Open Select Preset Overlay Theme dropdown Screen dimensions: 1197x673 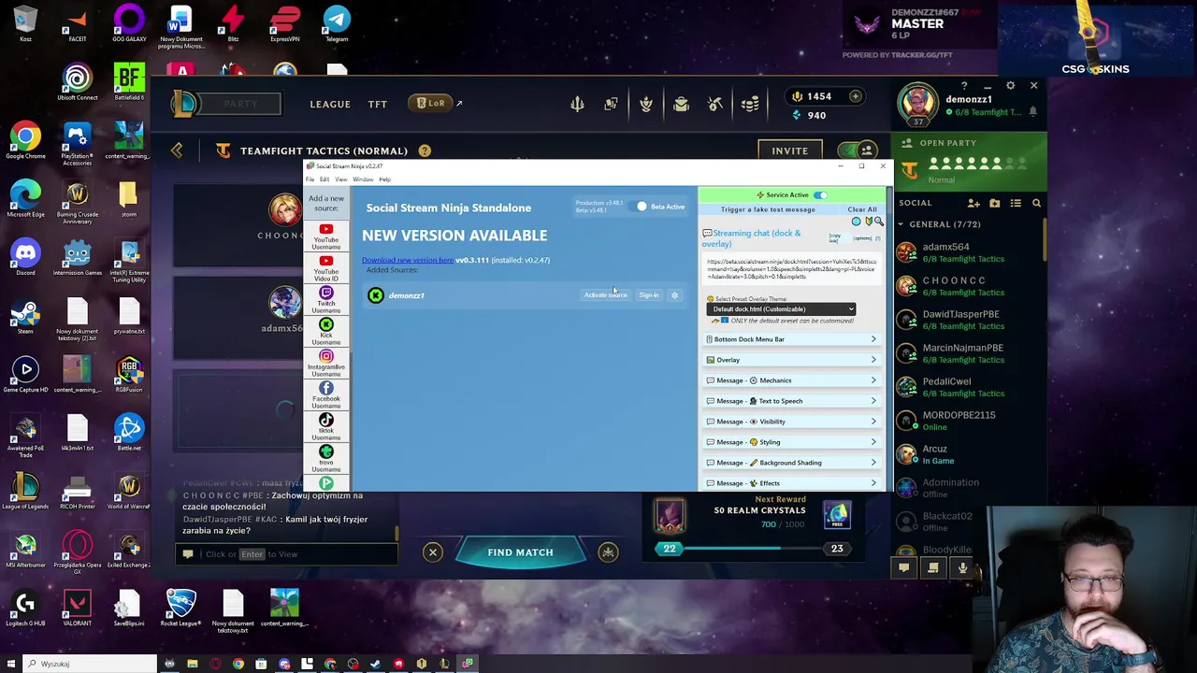pos(781,309)
